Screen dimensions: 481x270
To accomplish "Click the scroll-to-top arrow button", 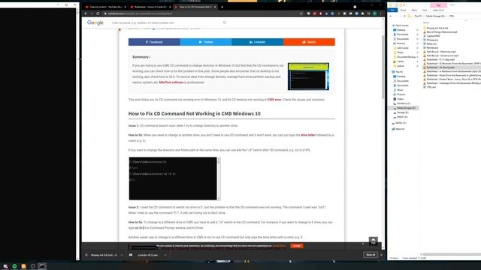I will tap(373, 241).
